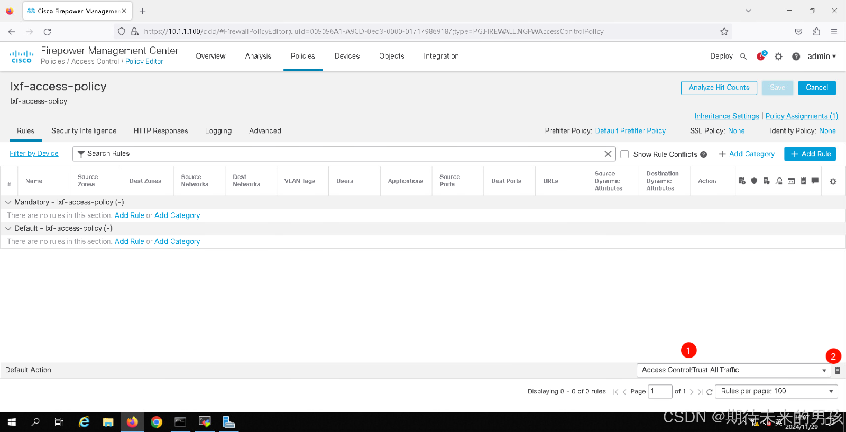Click the safe search column icon

pyautogui.click(x=779, y=181)
